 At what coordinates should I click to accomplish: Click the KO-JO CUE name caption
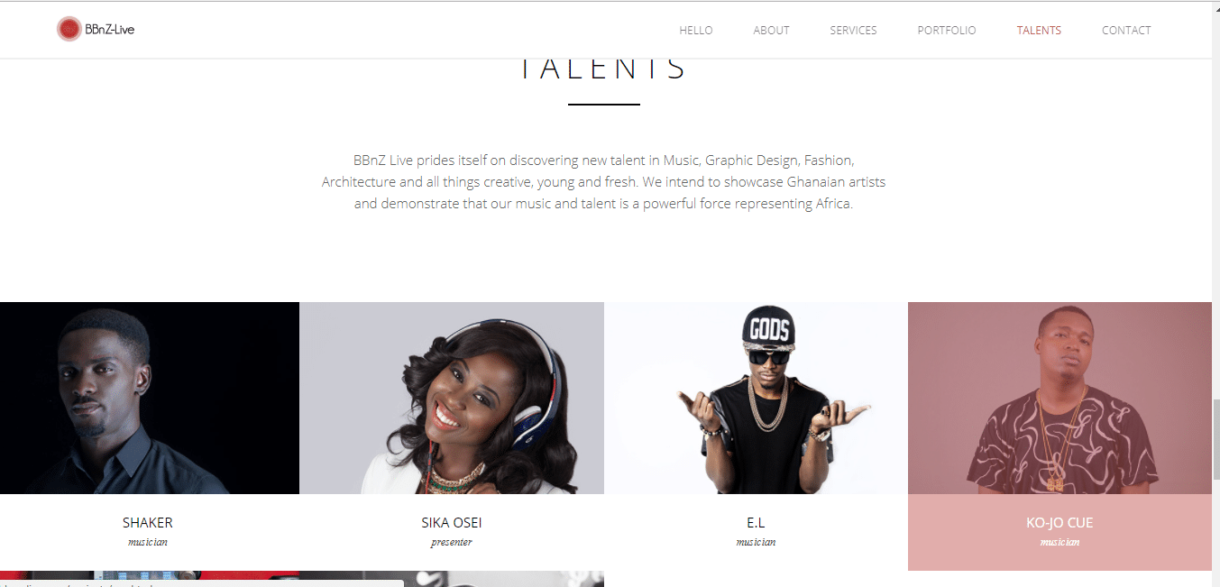coord(1059,522)
